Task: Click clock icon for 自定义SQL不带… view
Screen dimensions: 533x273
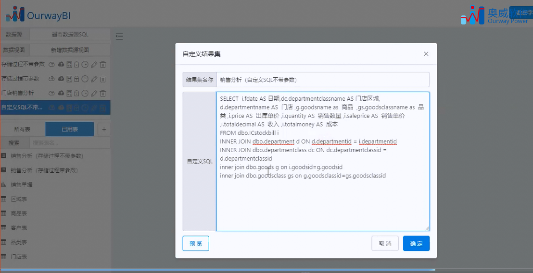Action: [x=85, y=107]
